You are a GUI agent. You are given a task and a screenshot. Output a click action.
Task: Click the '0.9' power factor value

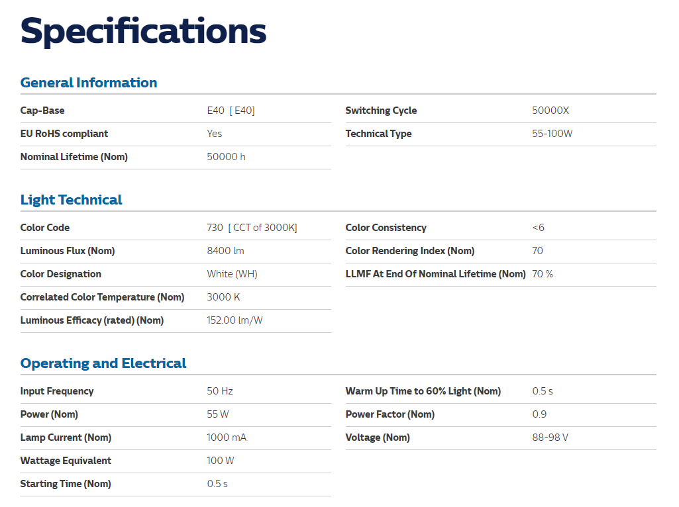(539, 414)
